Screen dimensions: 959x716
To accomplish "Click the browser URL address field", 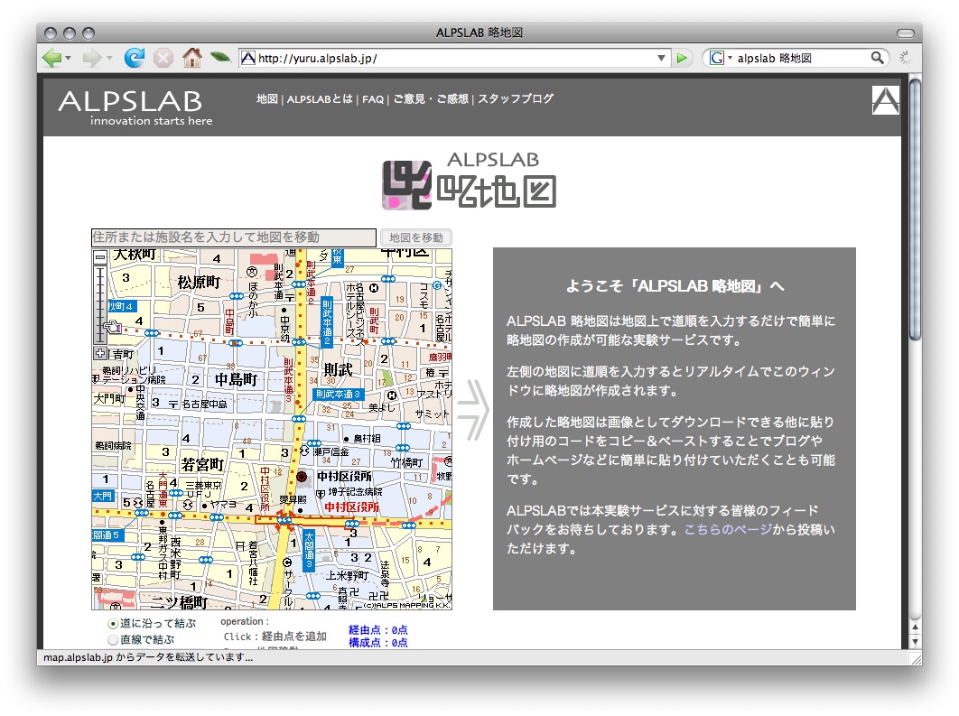I will coord(456,58).
